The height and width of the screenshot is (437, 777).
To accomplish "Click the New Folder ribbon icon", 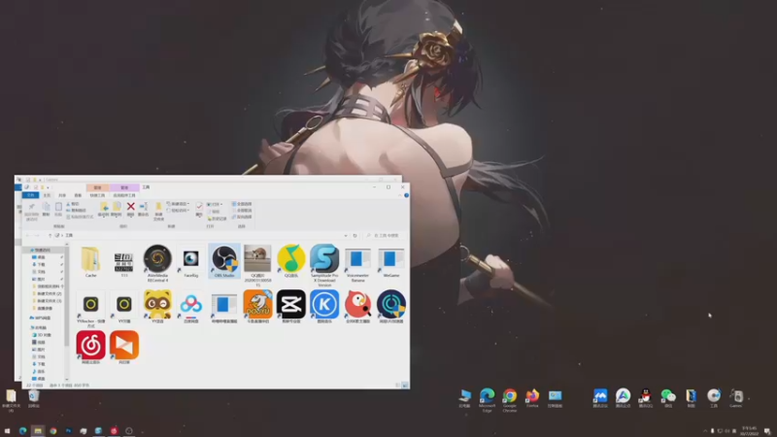I will (x=158, y=211).
